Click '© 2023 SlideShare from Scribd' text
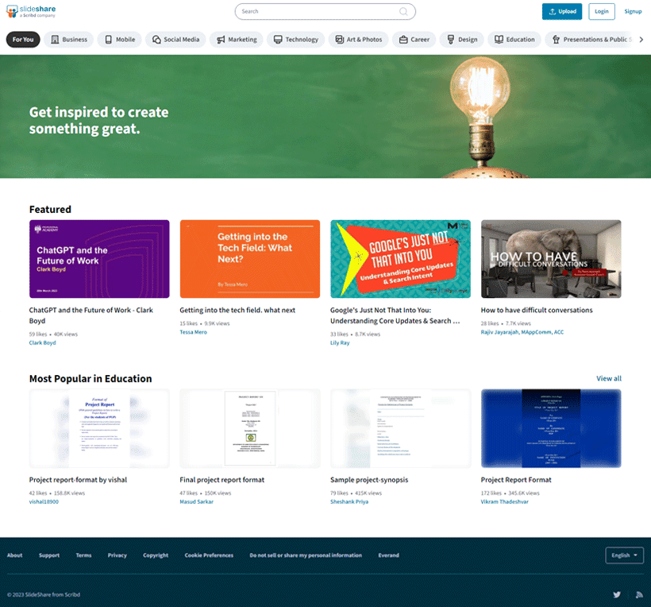Image resolution: width=651 pixels, height=607 pixels. coord(44,594)
